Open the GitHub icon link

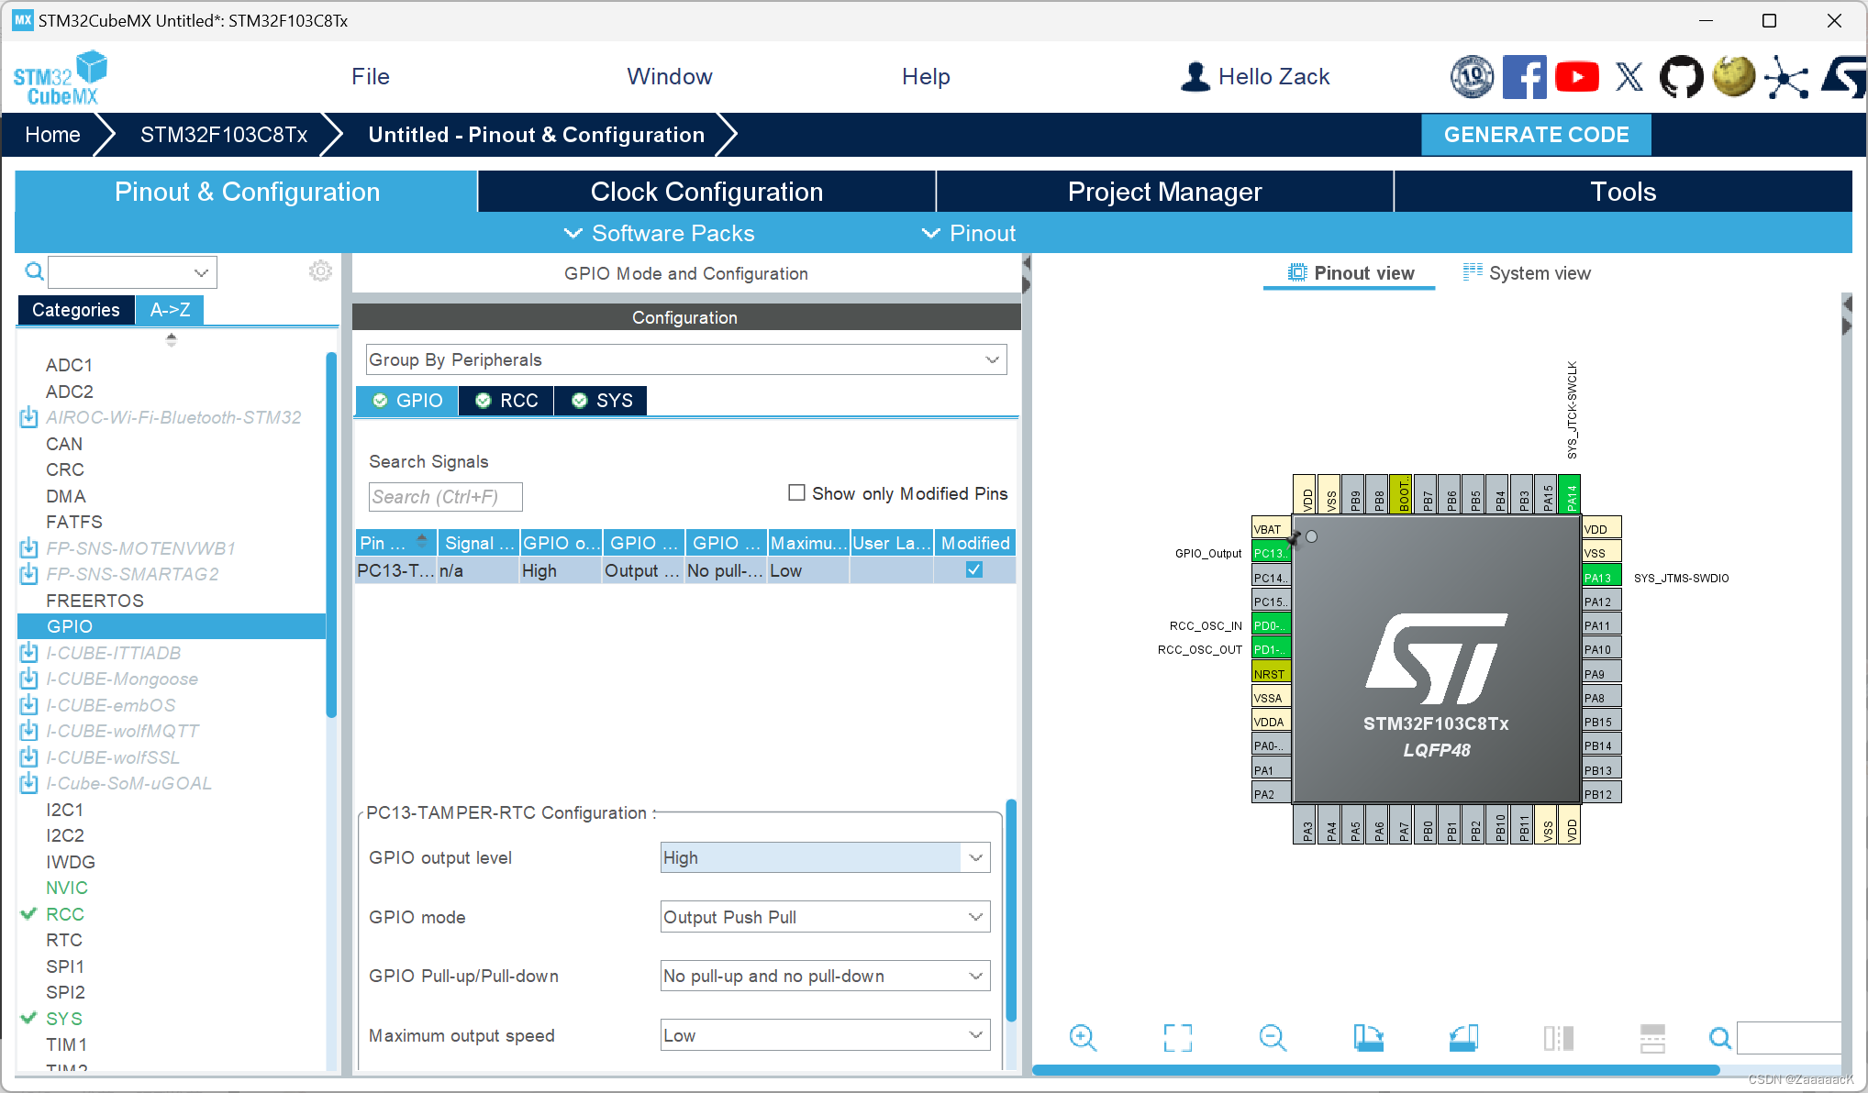point(1681,77)
